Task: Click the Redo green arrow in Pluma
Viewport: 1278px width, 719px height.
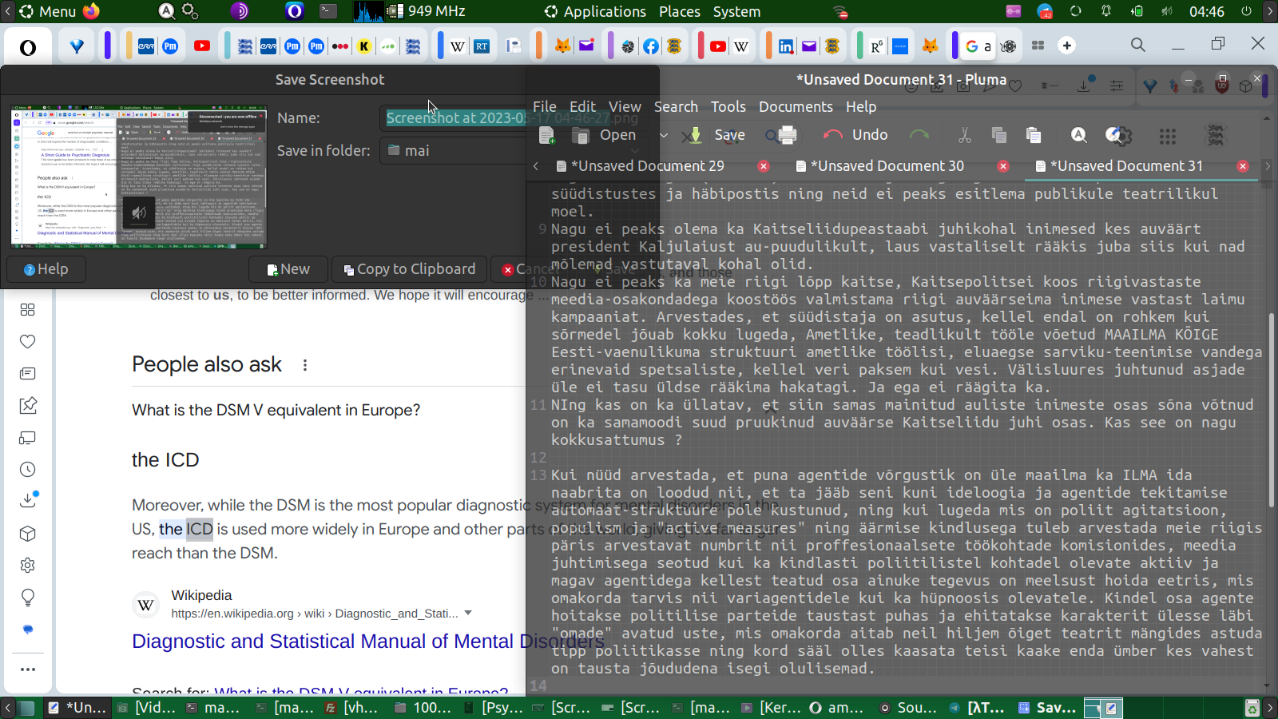Action: tap(919, 135)
